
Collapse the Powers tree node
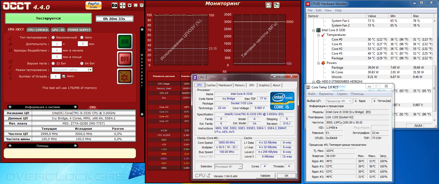pyautogui.click(x=318, y=63)
